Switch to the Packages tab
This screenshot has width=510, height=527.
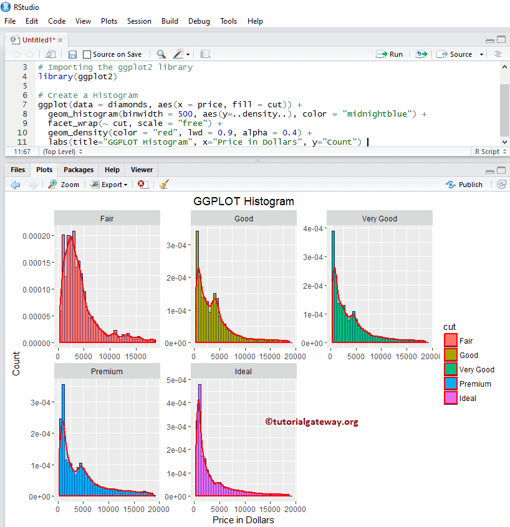[78, 169]
